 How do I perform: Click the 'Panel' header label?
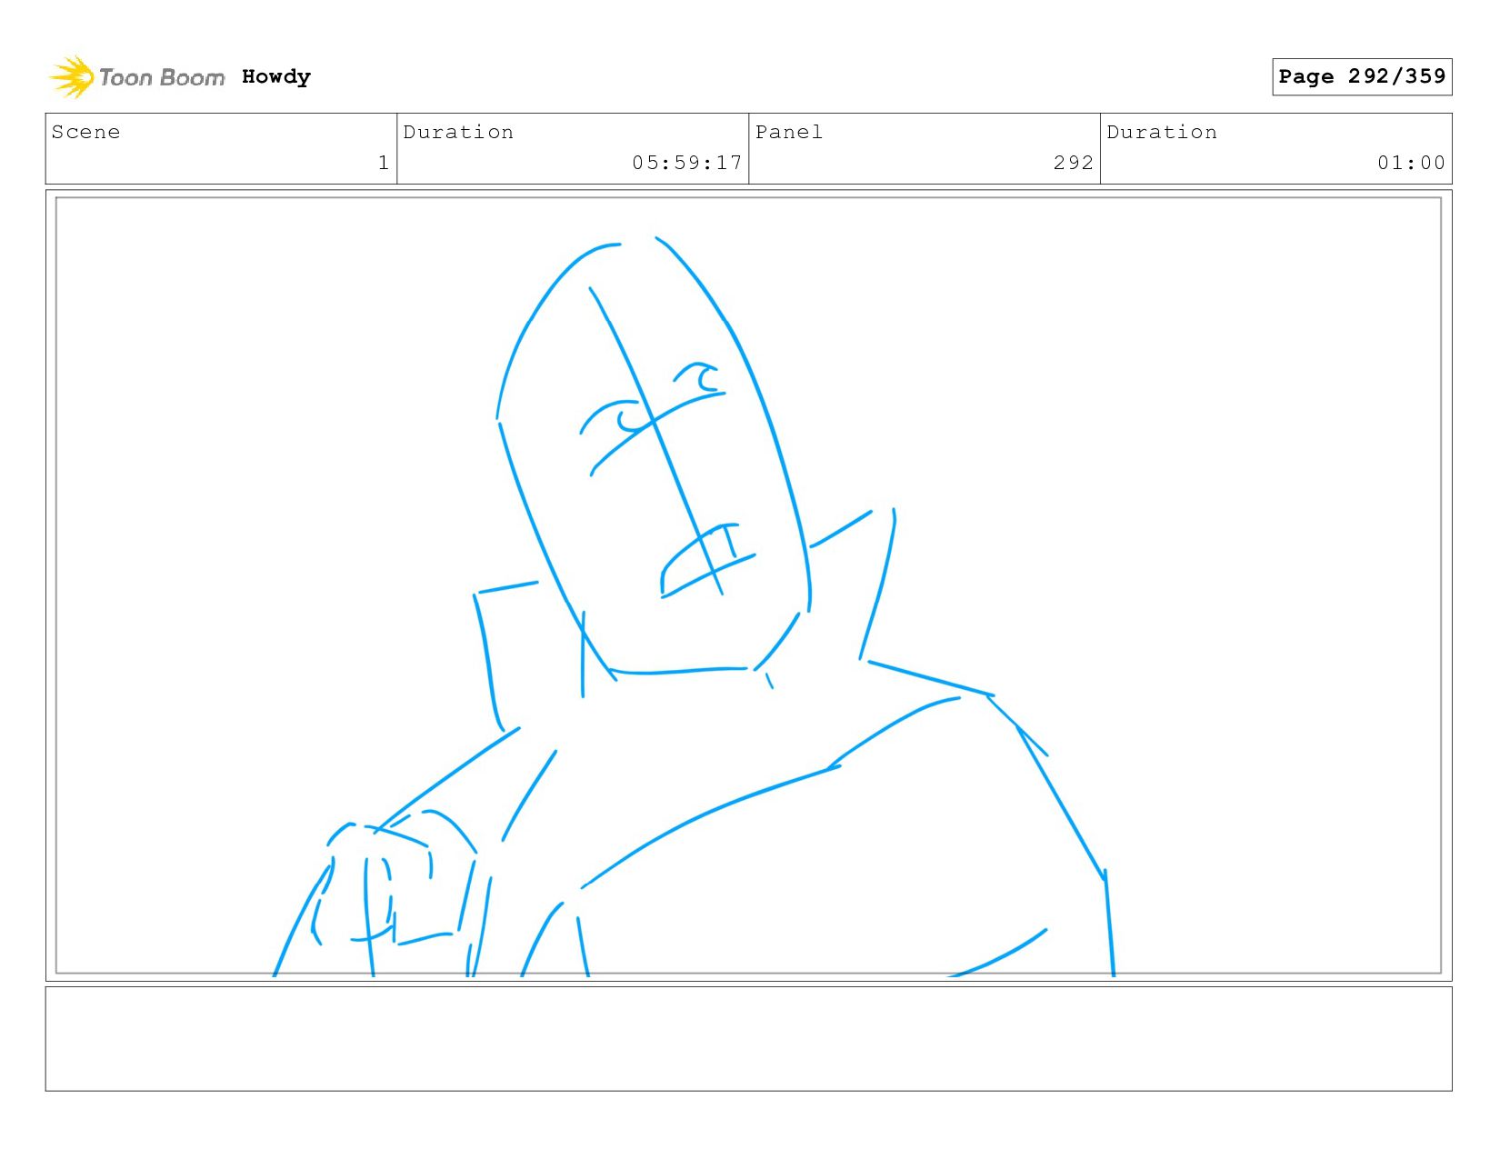pyautogui.click(x=789, y=132)
